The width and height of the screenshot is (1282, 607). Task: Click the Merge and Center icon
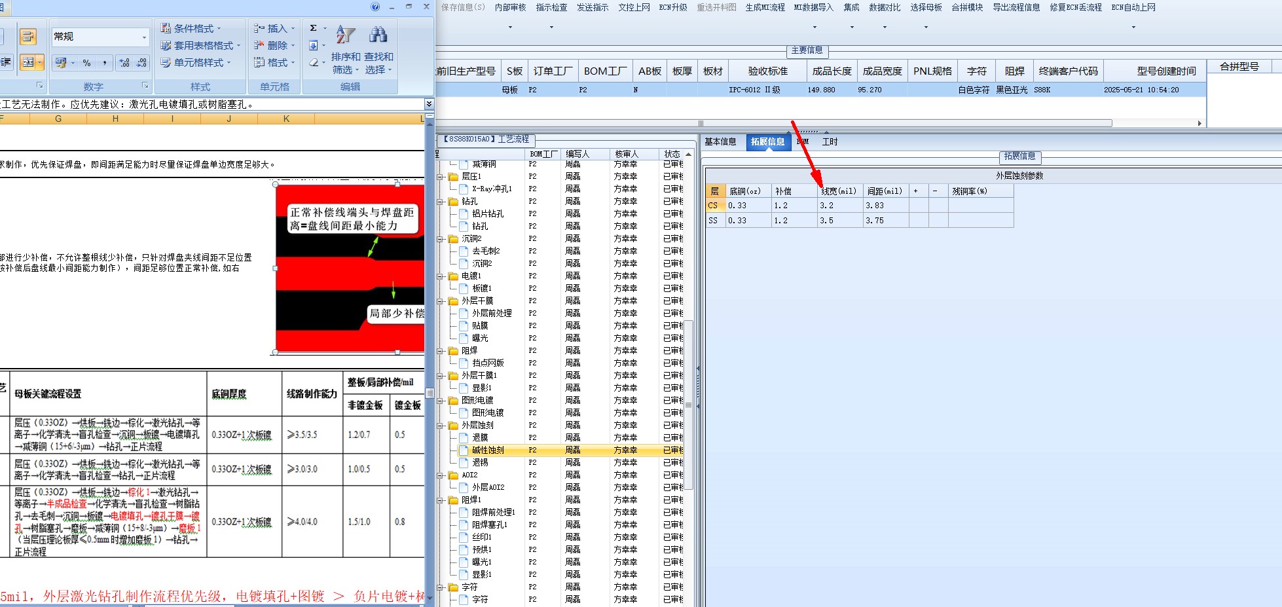28,62
